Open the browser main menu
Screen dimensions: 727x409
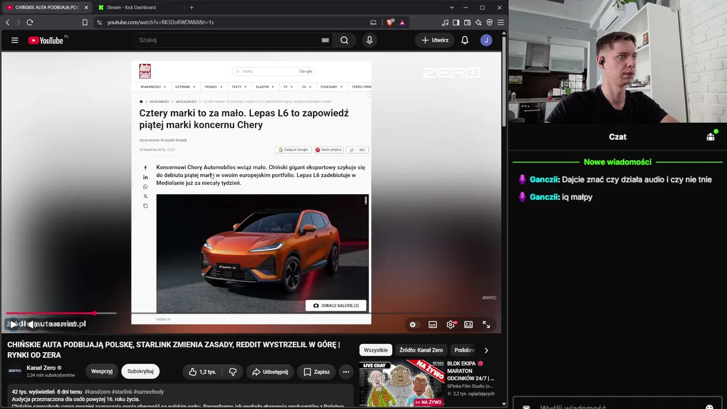coord(500,22)
